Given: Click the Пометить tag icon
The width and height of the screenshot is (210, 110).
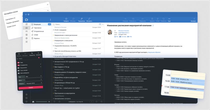Looking at the screenshot, I should coord(163,19).
